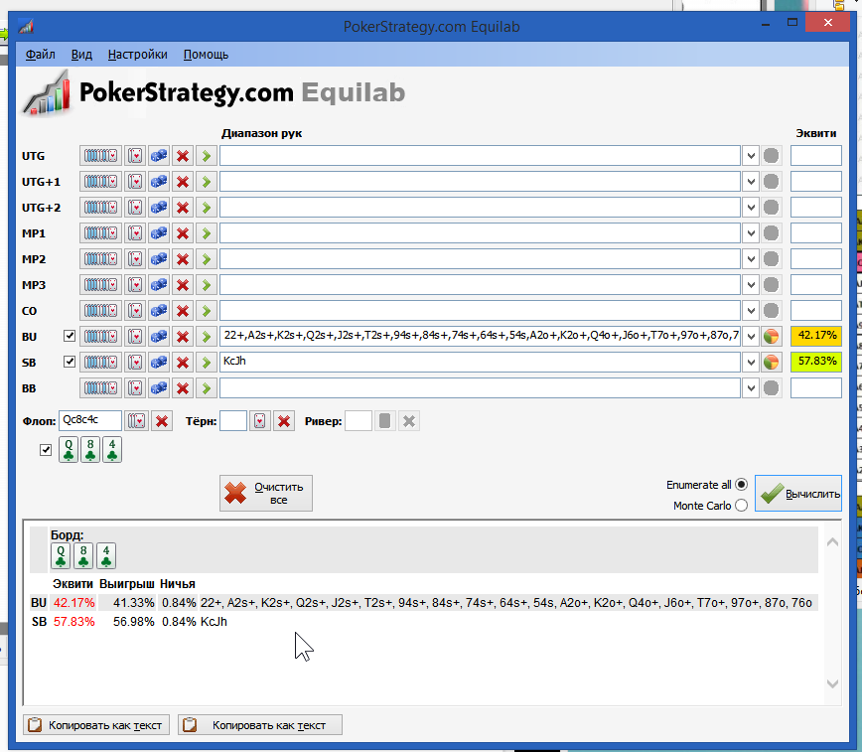
Task: Open card selector for MP2 row
Action: coord(135,259)
